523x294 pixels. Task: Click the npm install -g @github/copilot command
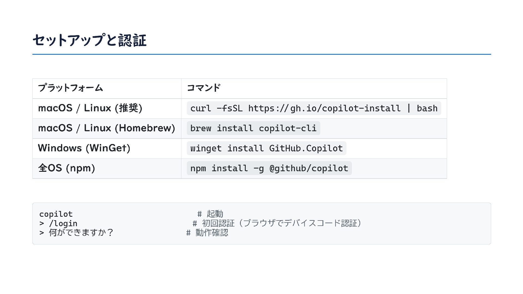pos(269,168)
